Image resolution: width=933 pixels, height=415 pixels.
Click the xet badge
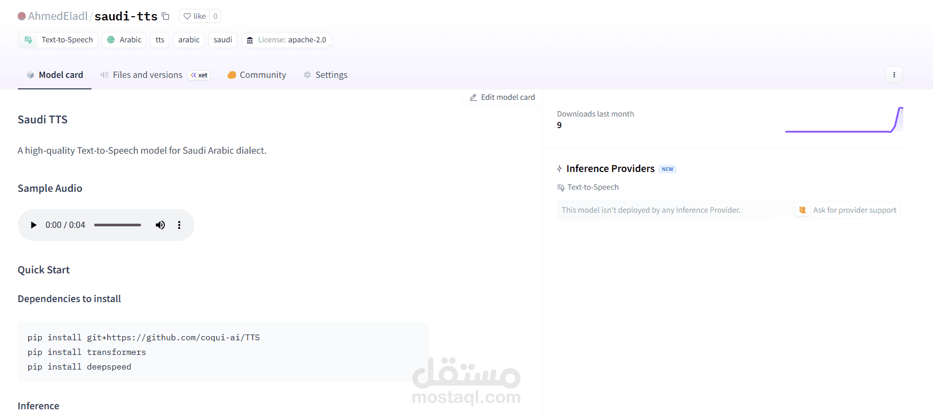coord(199,75)
